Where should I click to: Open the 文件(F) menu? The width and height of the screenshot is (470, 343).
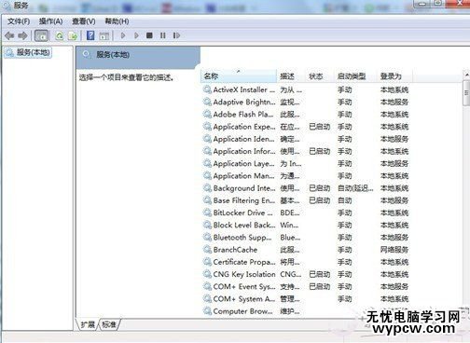(x=19, y=21)
